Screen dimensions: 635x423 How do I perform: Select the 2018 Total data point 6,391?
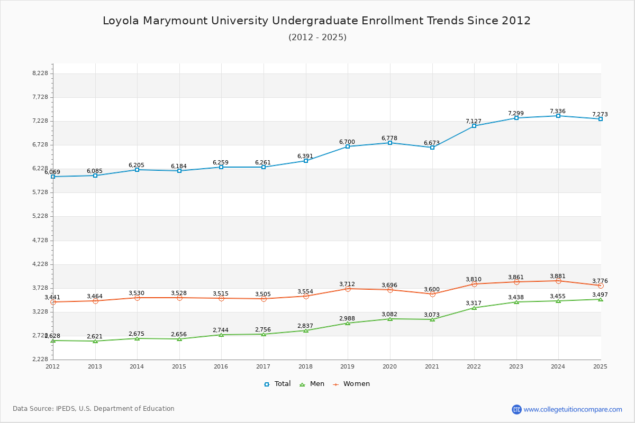pos(306,161)
